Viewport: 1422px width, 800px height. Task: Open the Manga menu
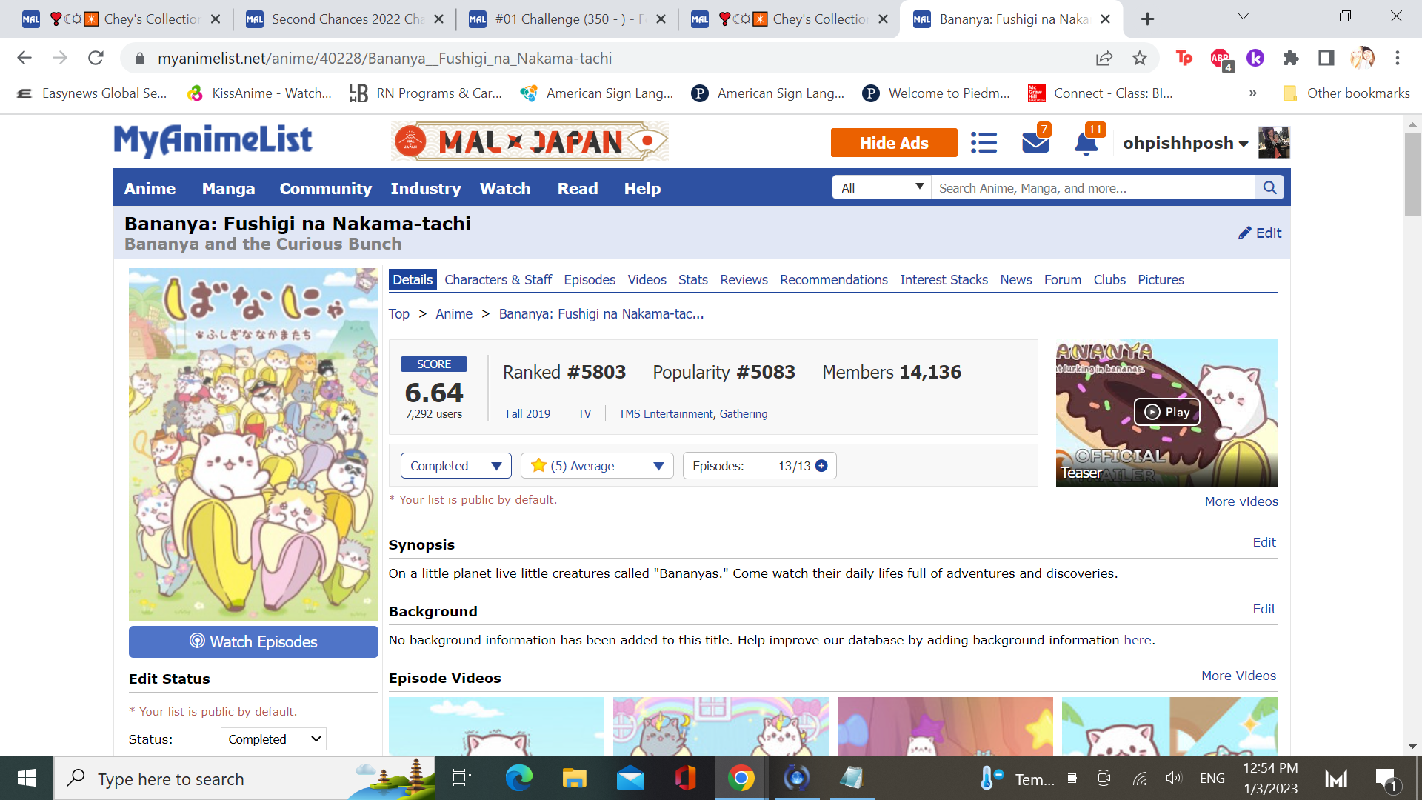tap(228, 188)
